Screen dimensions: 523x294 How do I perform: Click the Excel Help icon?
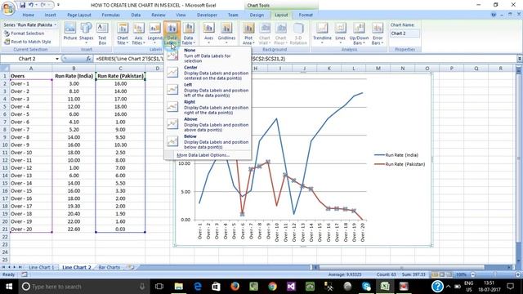pyautogui.click(x=494, y=15)
